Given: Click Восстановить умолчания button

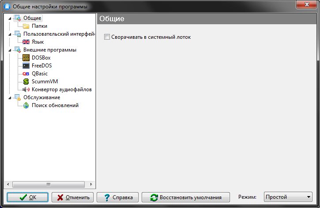Looking at the screenshot, I should (186, 197).
